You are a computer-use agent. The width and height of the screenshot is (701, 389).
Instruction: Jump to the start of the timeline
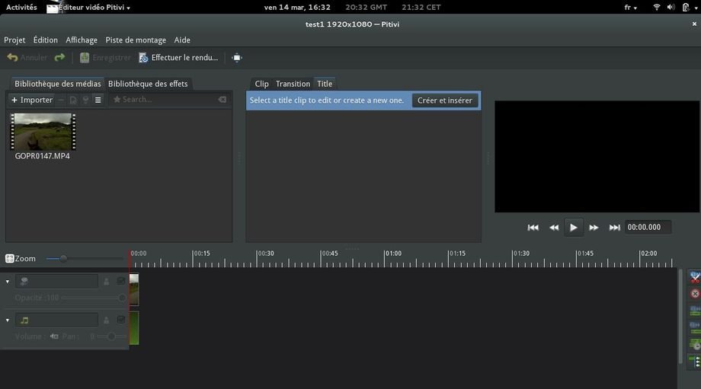tap(533, 228)
